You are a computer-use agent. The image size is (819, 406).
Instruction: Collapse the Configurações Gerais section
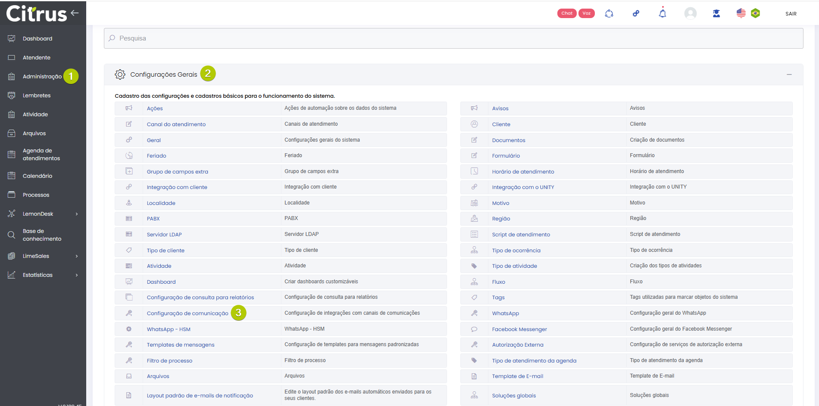coord(789,74)
